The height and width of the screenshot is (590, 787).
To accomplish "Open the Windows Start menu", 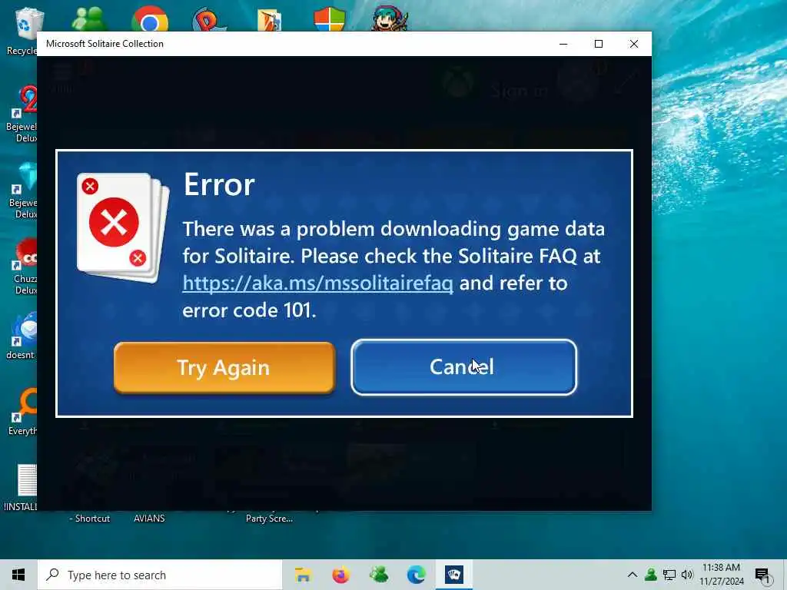I will pyautogui.click(x=18, y=575).
